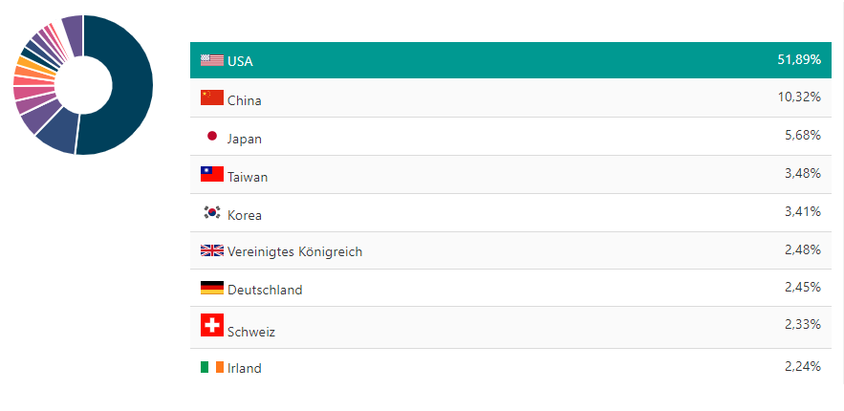The image size is (844, 411).
Task: Click the Japan flag icon
Action: (x=212, y=136)
